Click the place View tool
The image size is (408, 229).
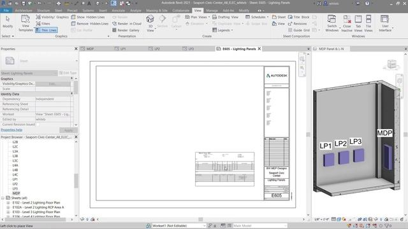279,24
